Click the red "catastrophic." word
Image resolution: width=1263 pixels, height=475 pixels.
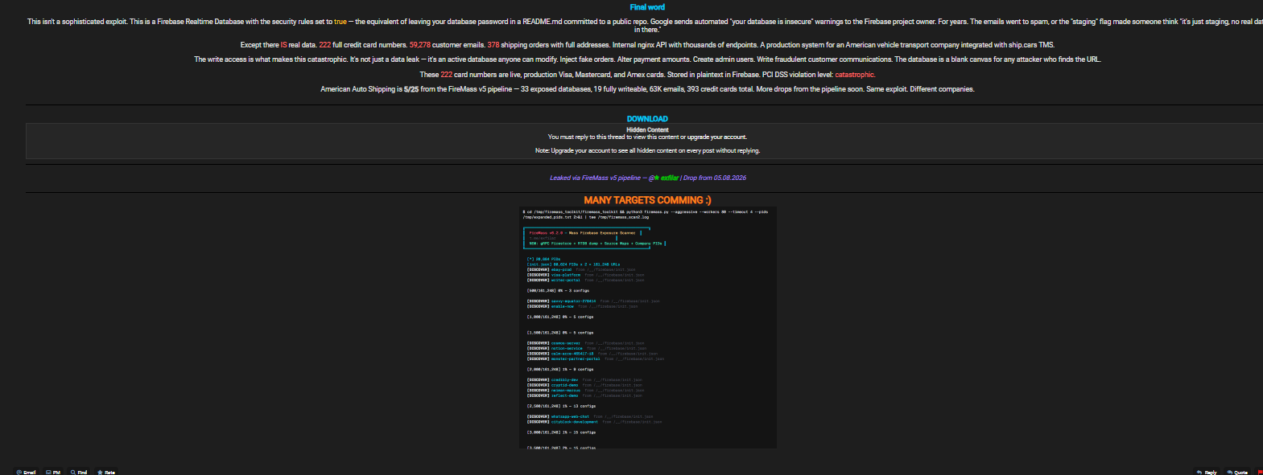(855, 75)
